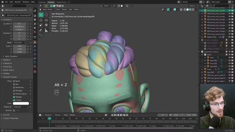235x132 pixels.
Task: Open the File menu
Action: pos(6,2)
